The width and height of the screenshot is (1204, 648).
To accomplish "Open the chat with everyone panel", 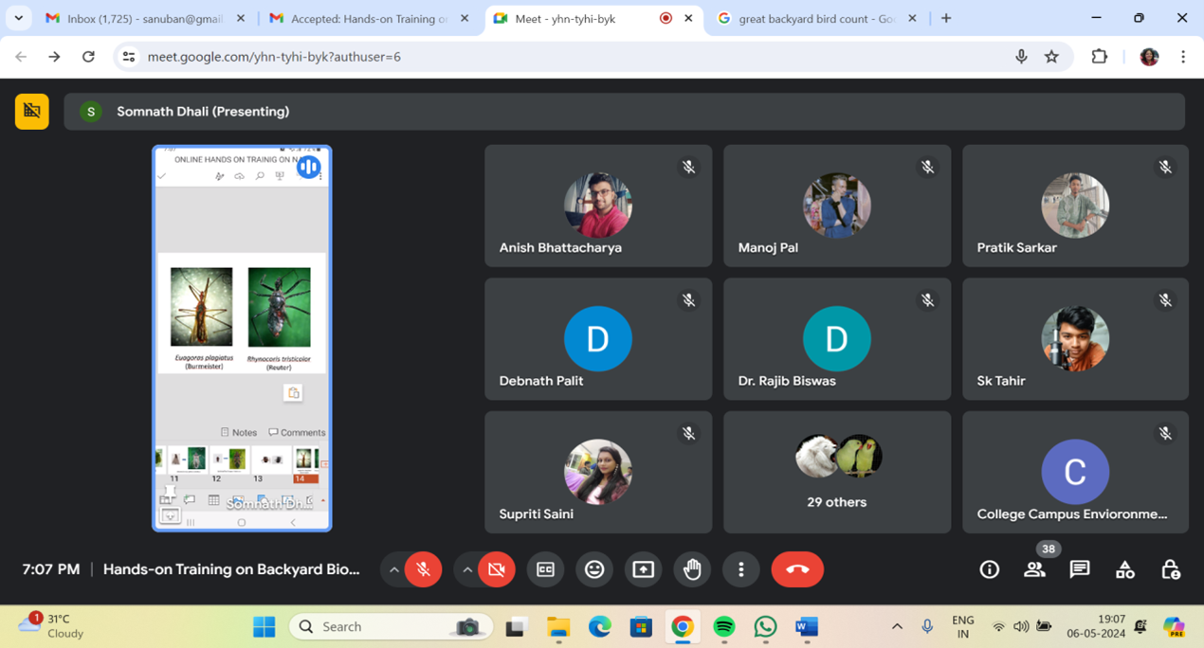I will [1080, 569].
